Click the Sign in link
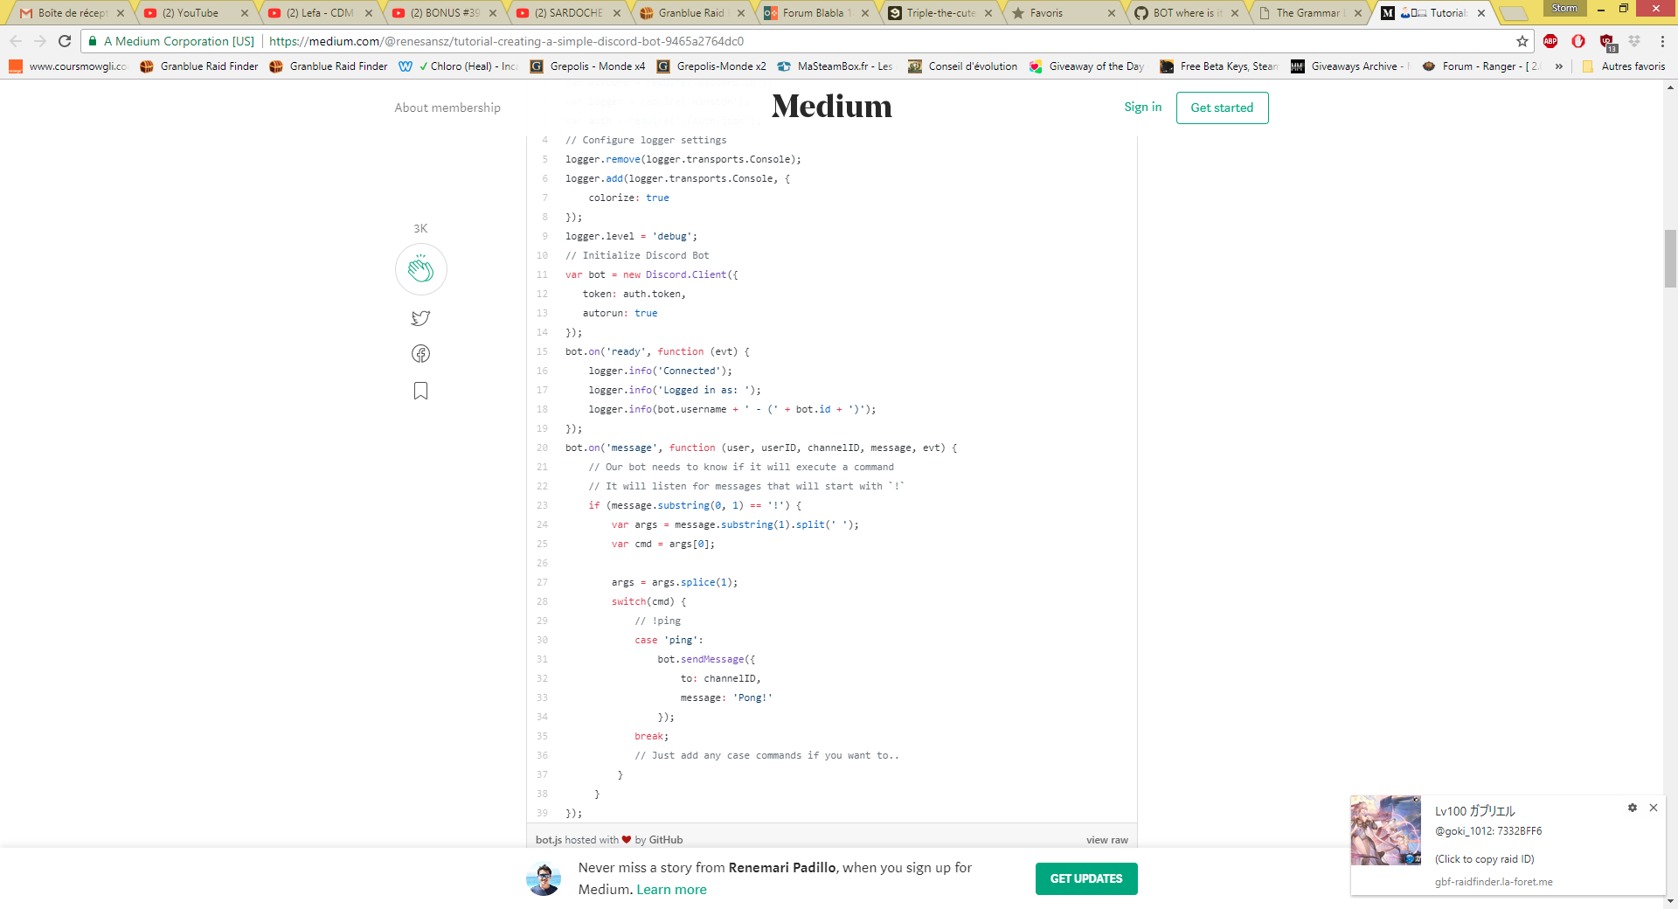The height and width of the screenshot is (909, 1678). click(x=1142, y=107)
